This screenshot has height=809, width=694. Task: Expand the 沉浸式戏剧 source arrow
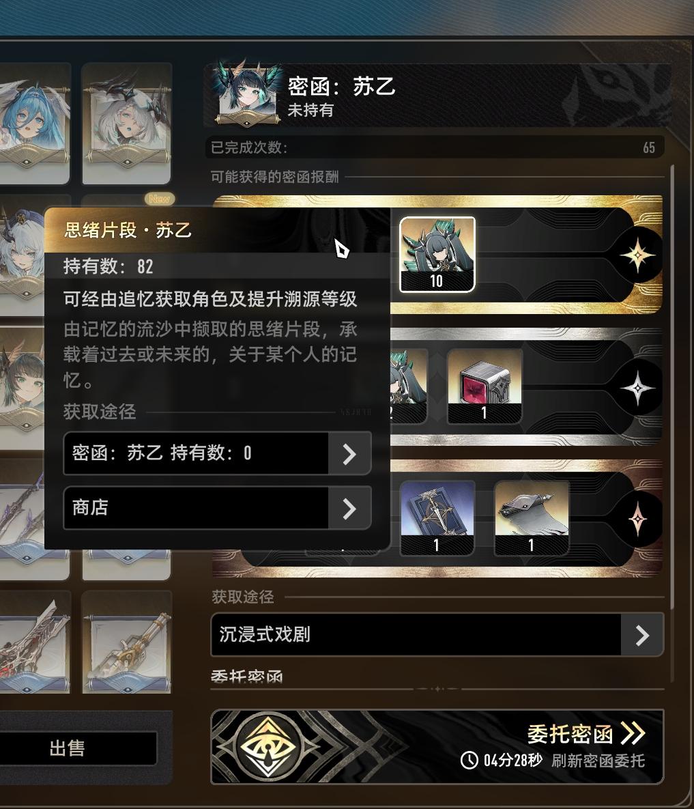tap(642, 635)
